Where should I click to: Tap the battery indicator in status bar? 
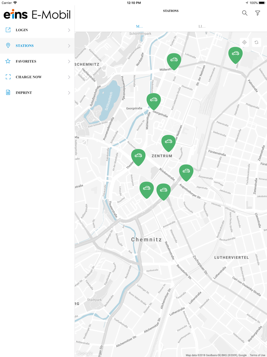pyautogui.click(x=262, y=3)
